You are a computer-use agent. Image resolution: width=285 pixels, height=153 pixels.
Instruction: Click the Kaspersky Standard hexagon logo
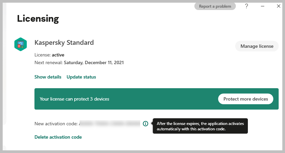click(20, 44)
